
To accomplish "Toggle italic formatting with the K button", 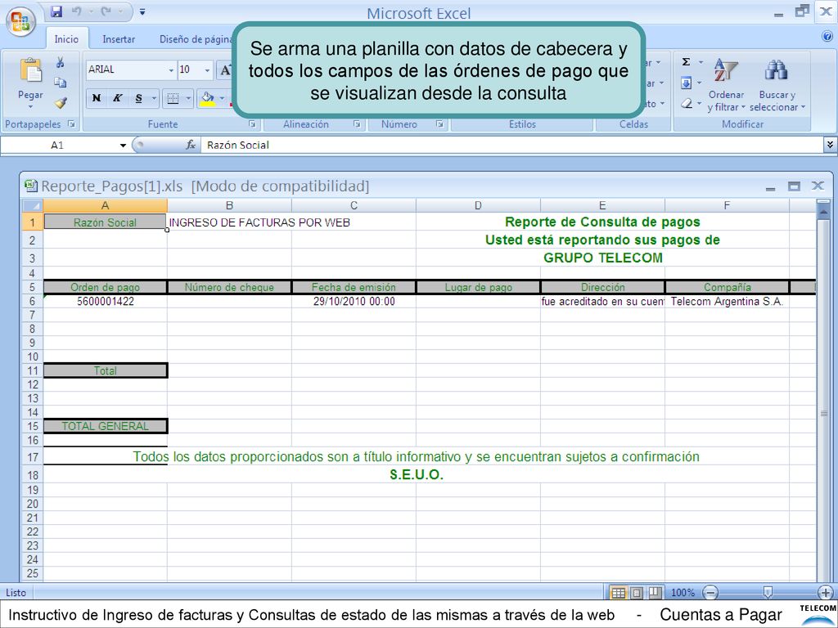I will pyautogui.click(x=117, y=98).
